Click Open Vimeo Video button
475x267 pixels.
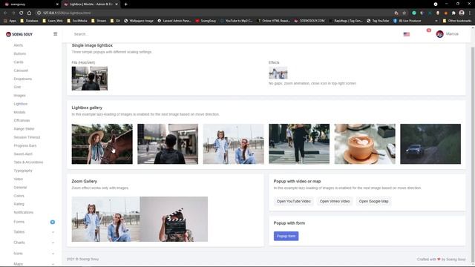[x=335, y=201]
